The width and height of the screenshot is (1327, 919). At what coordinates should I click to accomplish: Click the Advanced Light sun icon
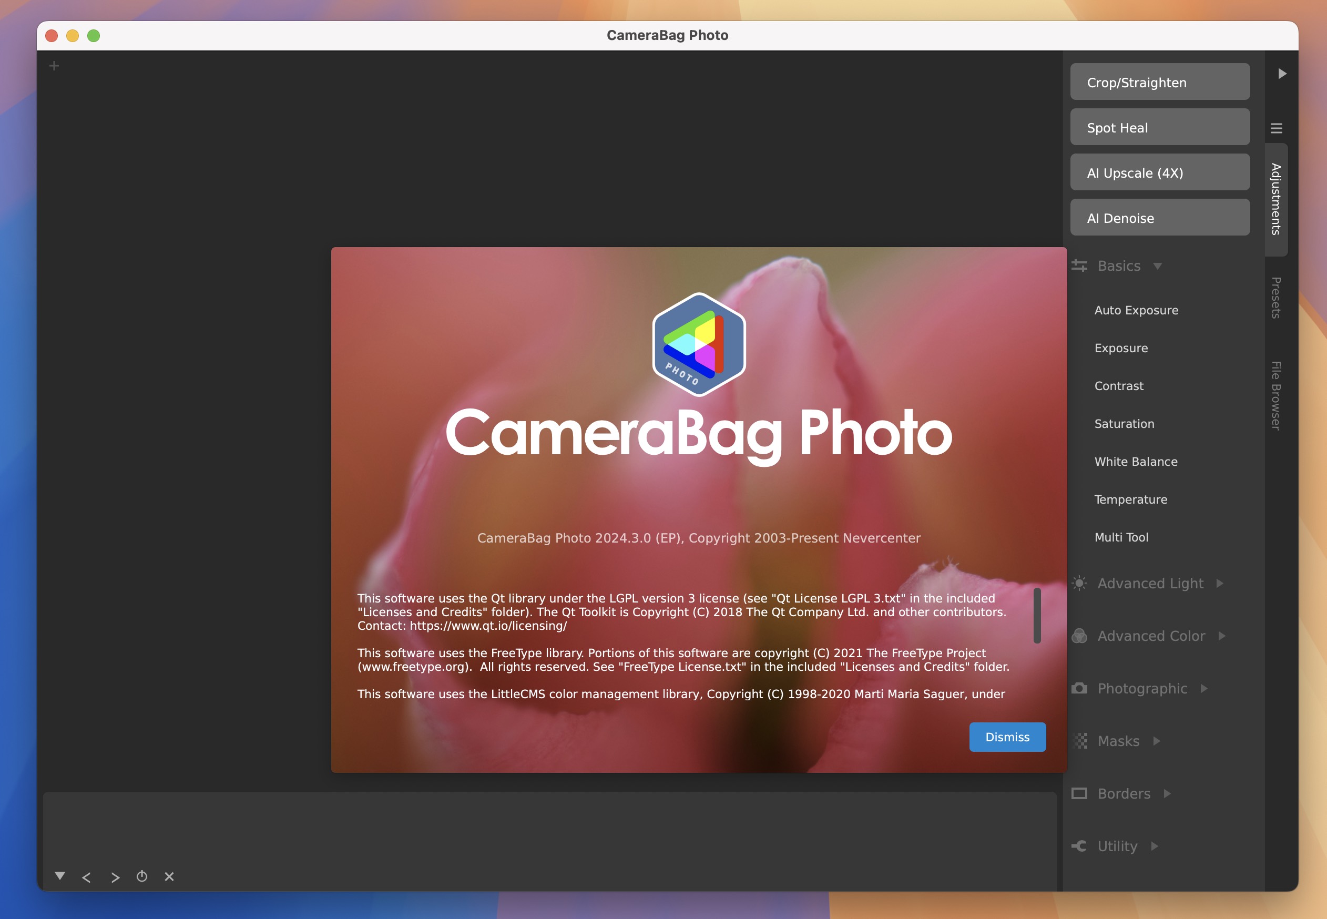[x=1079, y=583]
